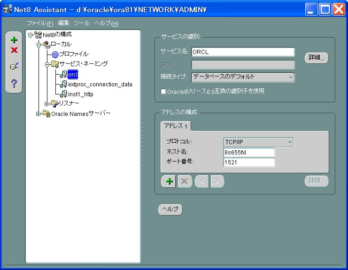This screenshot has width=348, height=270.
Task: Click the green plus create icon in left toolbar
Action: coord(14,40)
